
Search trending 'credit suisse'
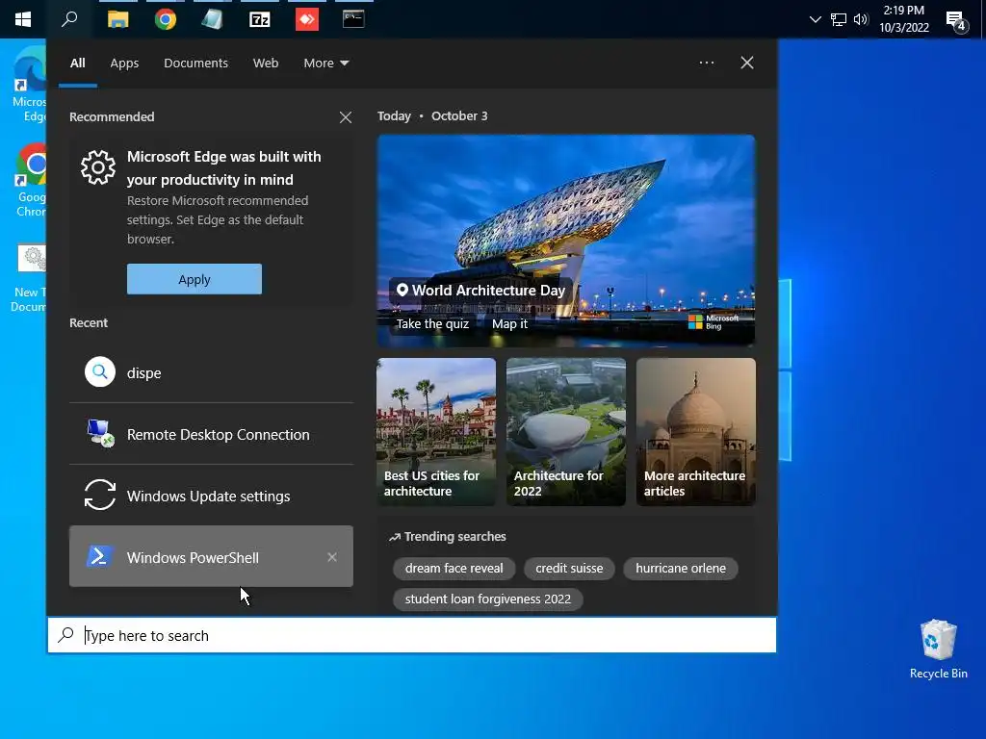coord(569,568)
